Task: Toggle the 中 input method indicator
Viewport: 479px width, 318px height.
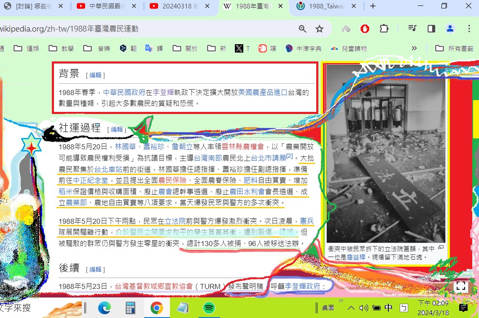Action: click(388, 307)
